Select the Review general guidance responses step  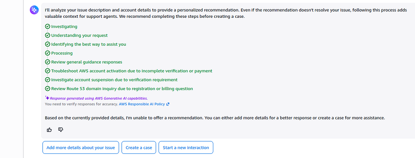pyautogui.click(x=87, y=62)
